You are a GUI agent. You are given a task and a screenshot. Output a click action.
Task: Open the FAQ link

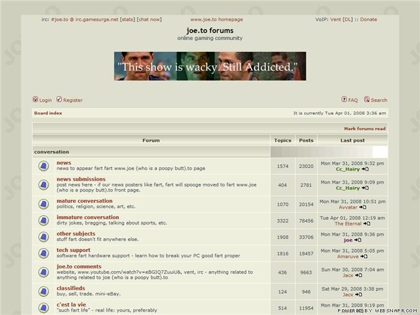(x=353, y=100)
